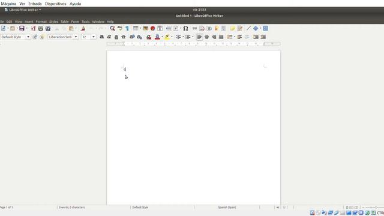Export directly as PDF icon
The height and width of the screenshot is (216, 384).
(x=34, y=28)
